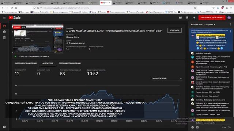Click the YouTube Studio logo
Screen dimensions: 234x131
(x=15, y=18)
